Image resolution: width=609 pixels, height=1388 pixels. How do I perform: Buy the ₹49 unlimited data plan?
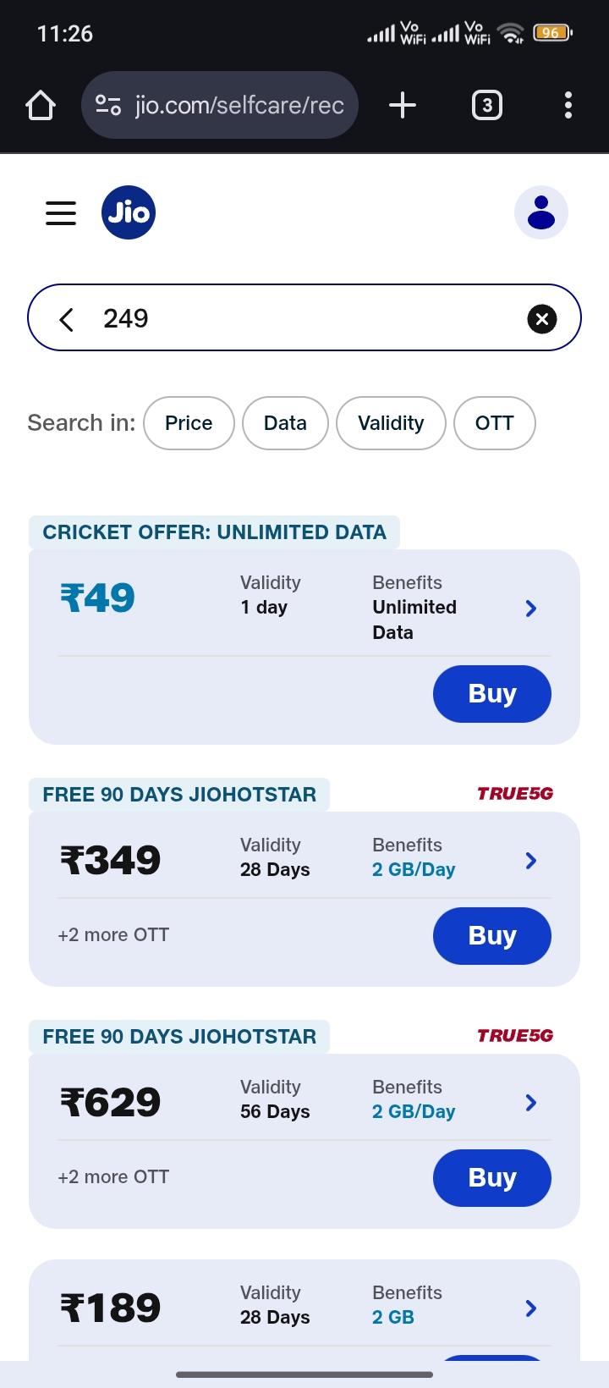(x=491, y=693)
